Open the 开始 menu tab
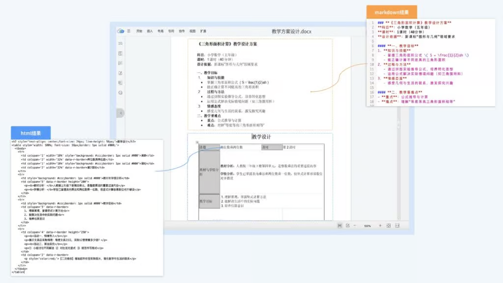 [x=139, y=31]
